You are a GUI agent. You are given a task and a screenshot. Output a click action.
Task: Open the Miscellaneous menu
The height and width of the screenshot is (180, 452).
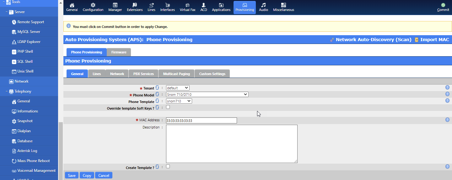283,7
